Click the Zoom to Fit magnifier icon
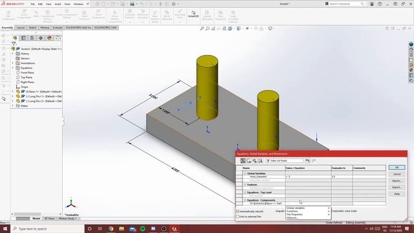 202,28
